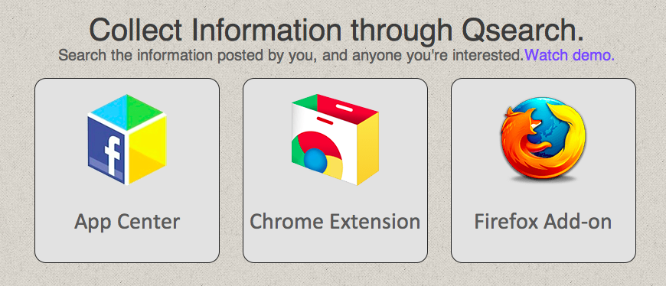Select the App Center label
The height and width of the screenshot is (286, 666).
[x=127, y=222]
